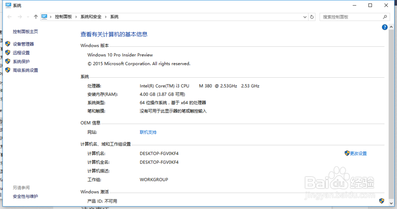Click shield icon beside 设备管理器

8,44
